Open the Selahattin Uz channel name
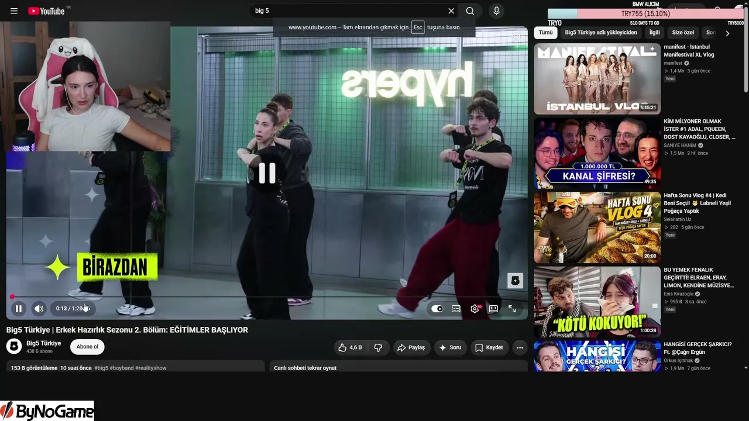Image resolution: width=749 pixels, height=421 pixels. point(677,219)
